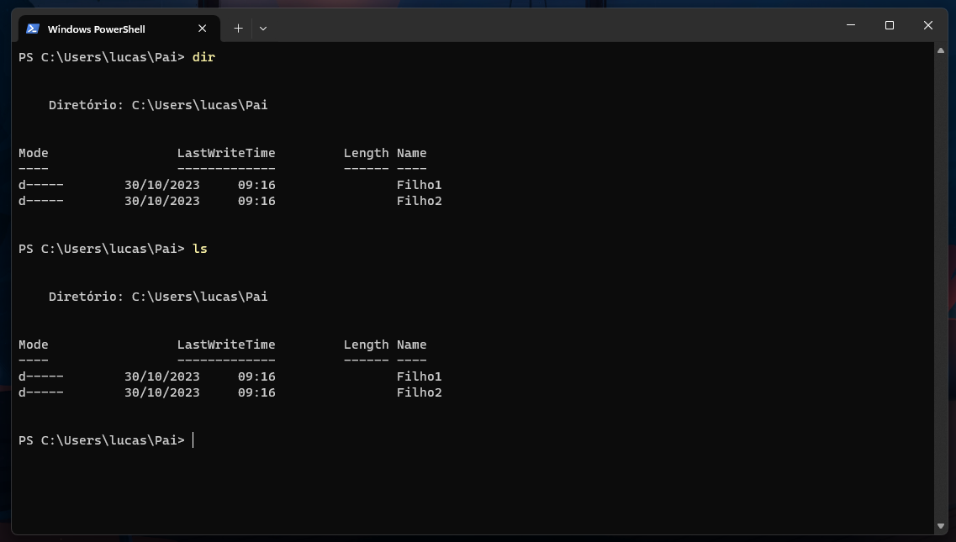Close the Windows PowerShell tab
This screenshot has width=956, height=542.
click(202, 28)
